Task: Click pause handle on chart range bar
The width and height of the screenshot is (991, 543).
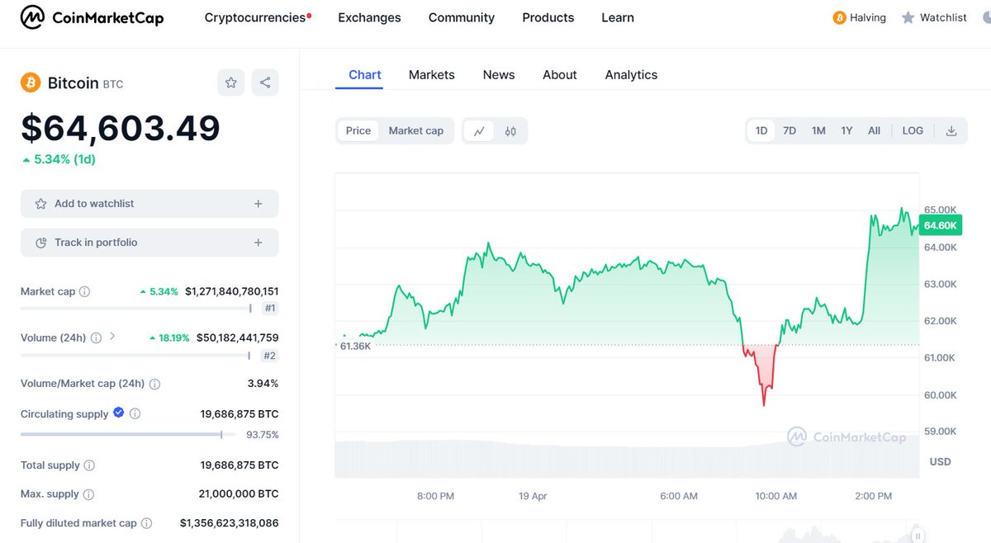Action: coord(917,536)
